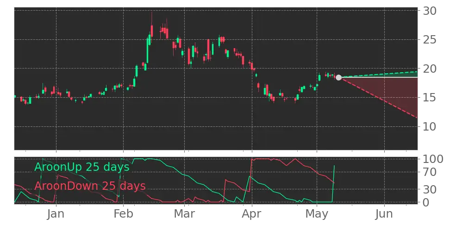Select the AroonUp 25 days legend label
The width and height of the screenshot is (450, 225).
[x=82, y=167]
